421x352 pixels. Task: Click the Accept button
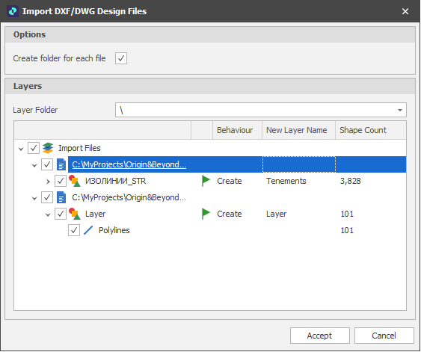320,336
